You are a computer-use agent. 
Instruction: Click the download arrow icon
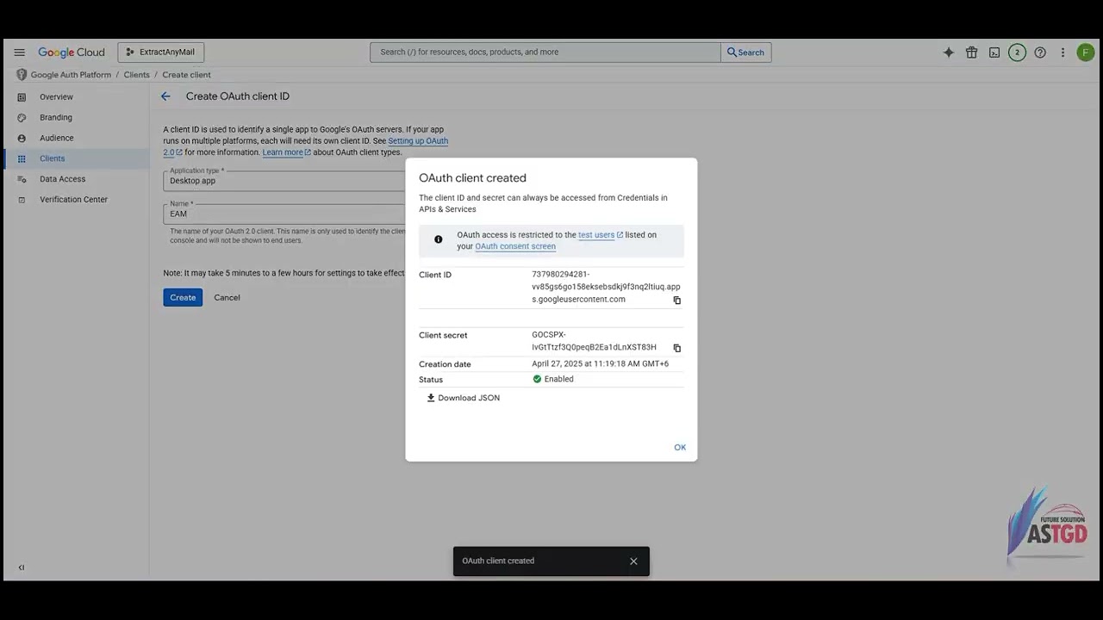click(x=431, y=398)
